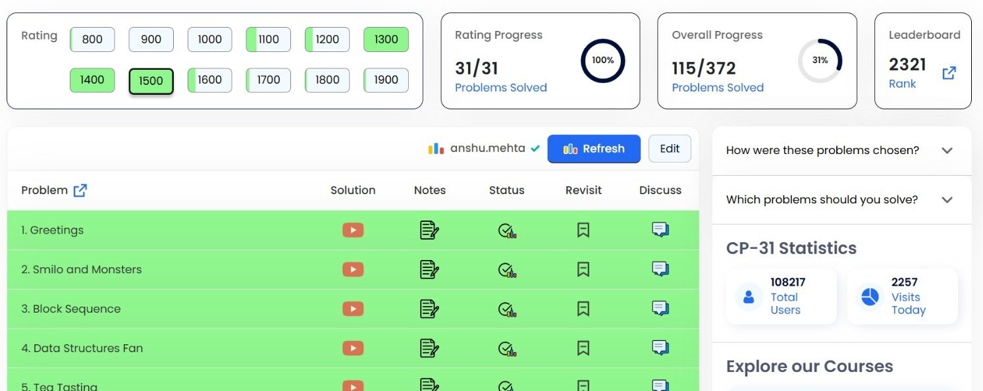Open problem '3. Block Sequence'

coord(70,309)
